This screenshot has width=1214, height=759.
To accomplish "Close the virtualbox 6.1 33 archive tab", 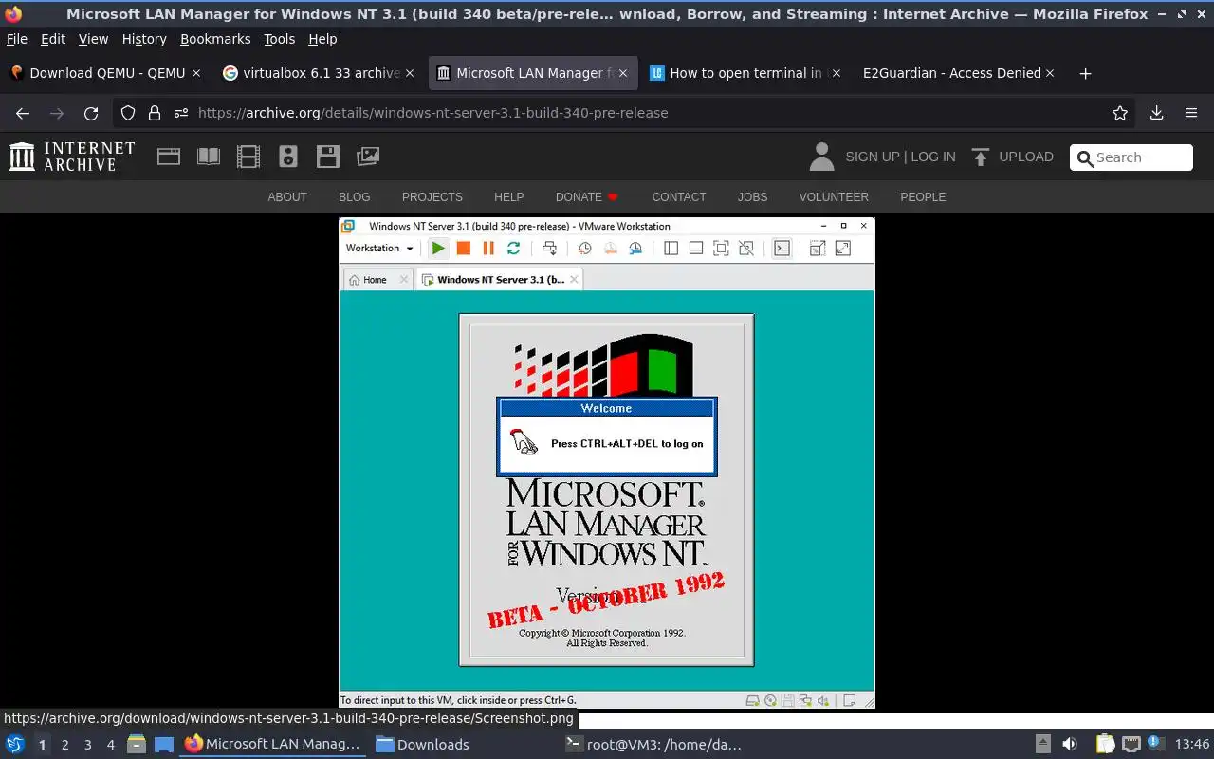I will [x=410, y=73].
